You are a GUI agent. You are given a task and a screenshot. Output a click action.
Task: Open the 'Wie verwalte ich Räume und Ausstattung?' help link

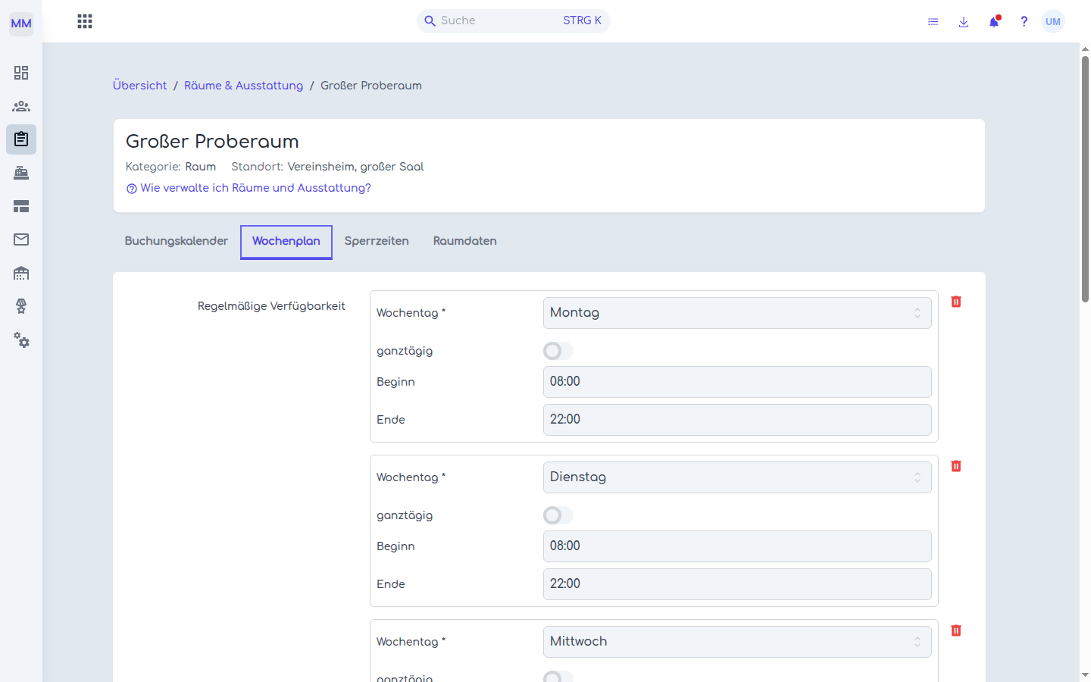tap(249, 188)
